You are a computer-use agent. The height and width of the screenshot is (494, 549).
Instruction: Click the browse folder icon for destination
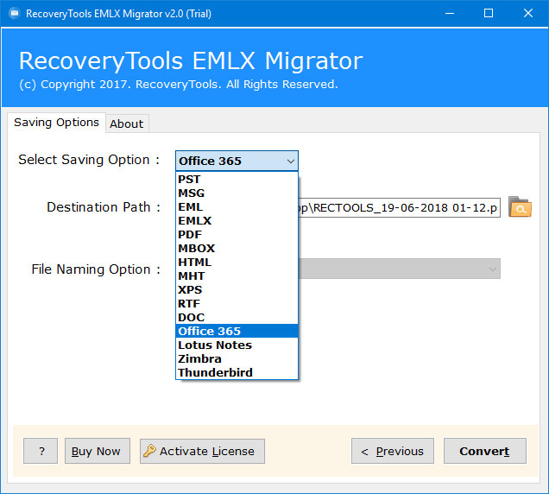(x=520, y=207)
